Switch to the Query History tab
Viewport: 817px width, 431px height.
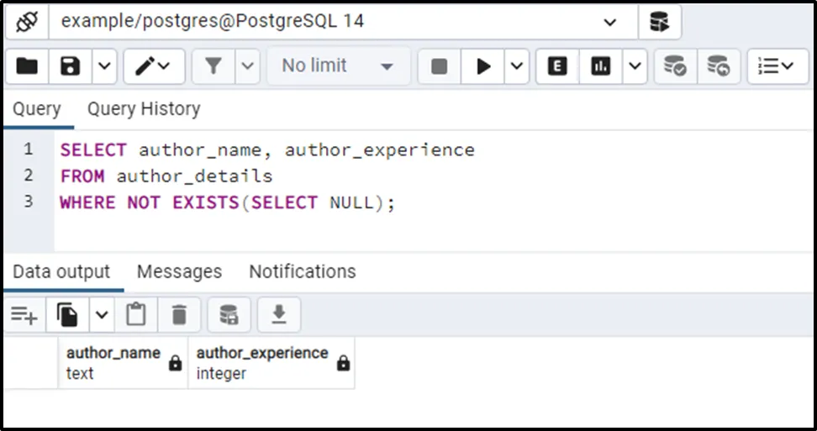(144, 109)
